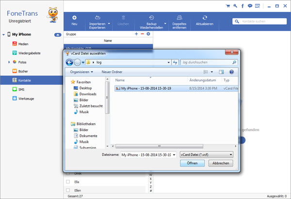Click the Abbrechen button

[221, 163]
